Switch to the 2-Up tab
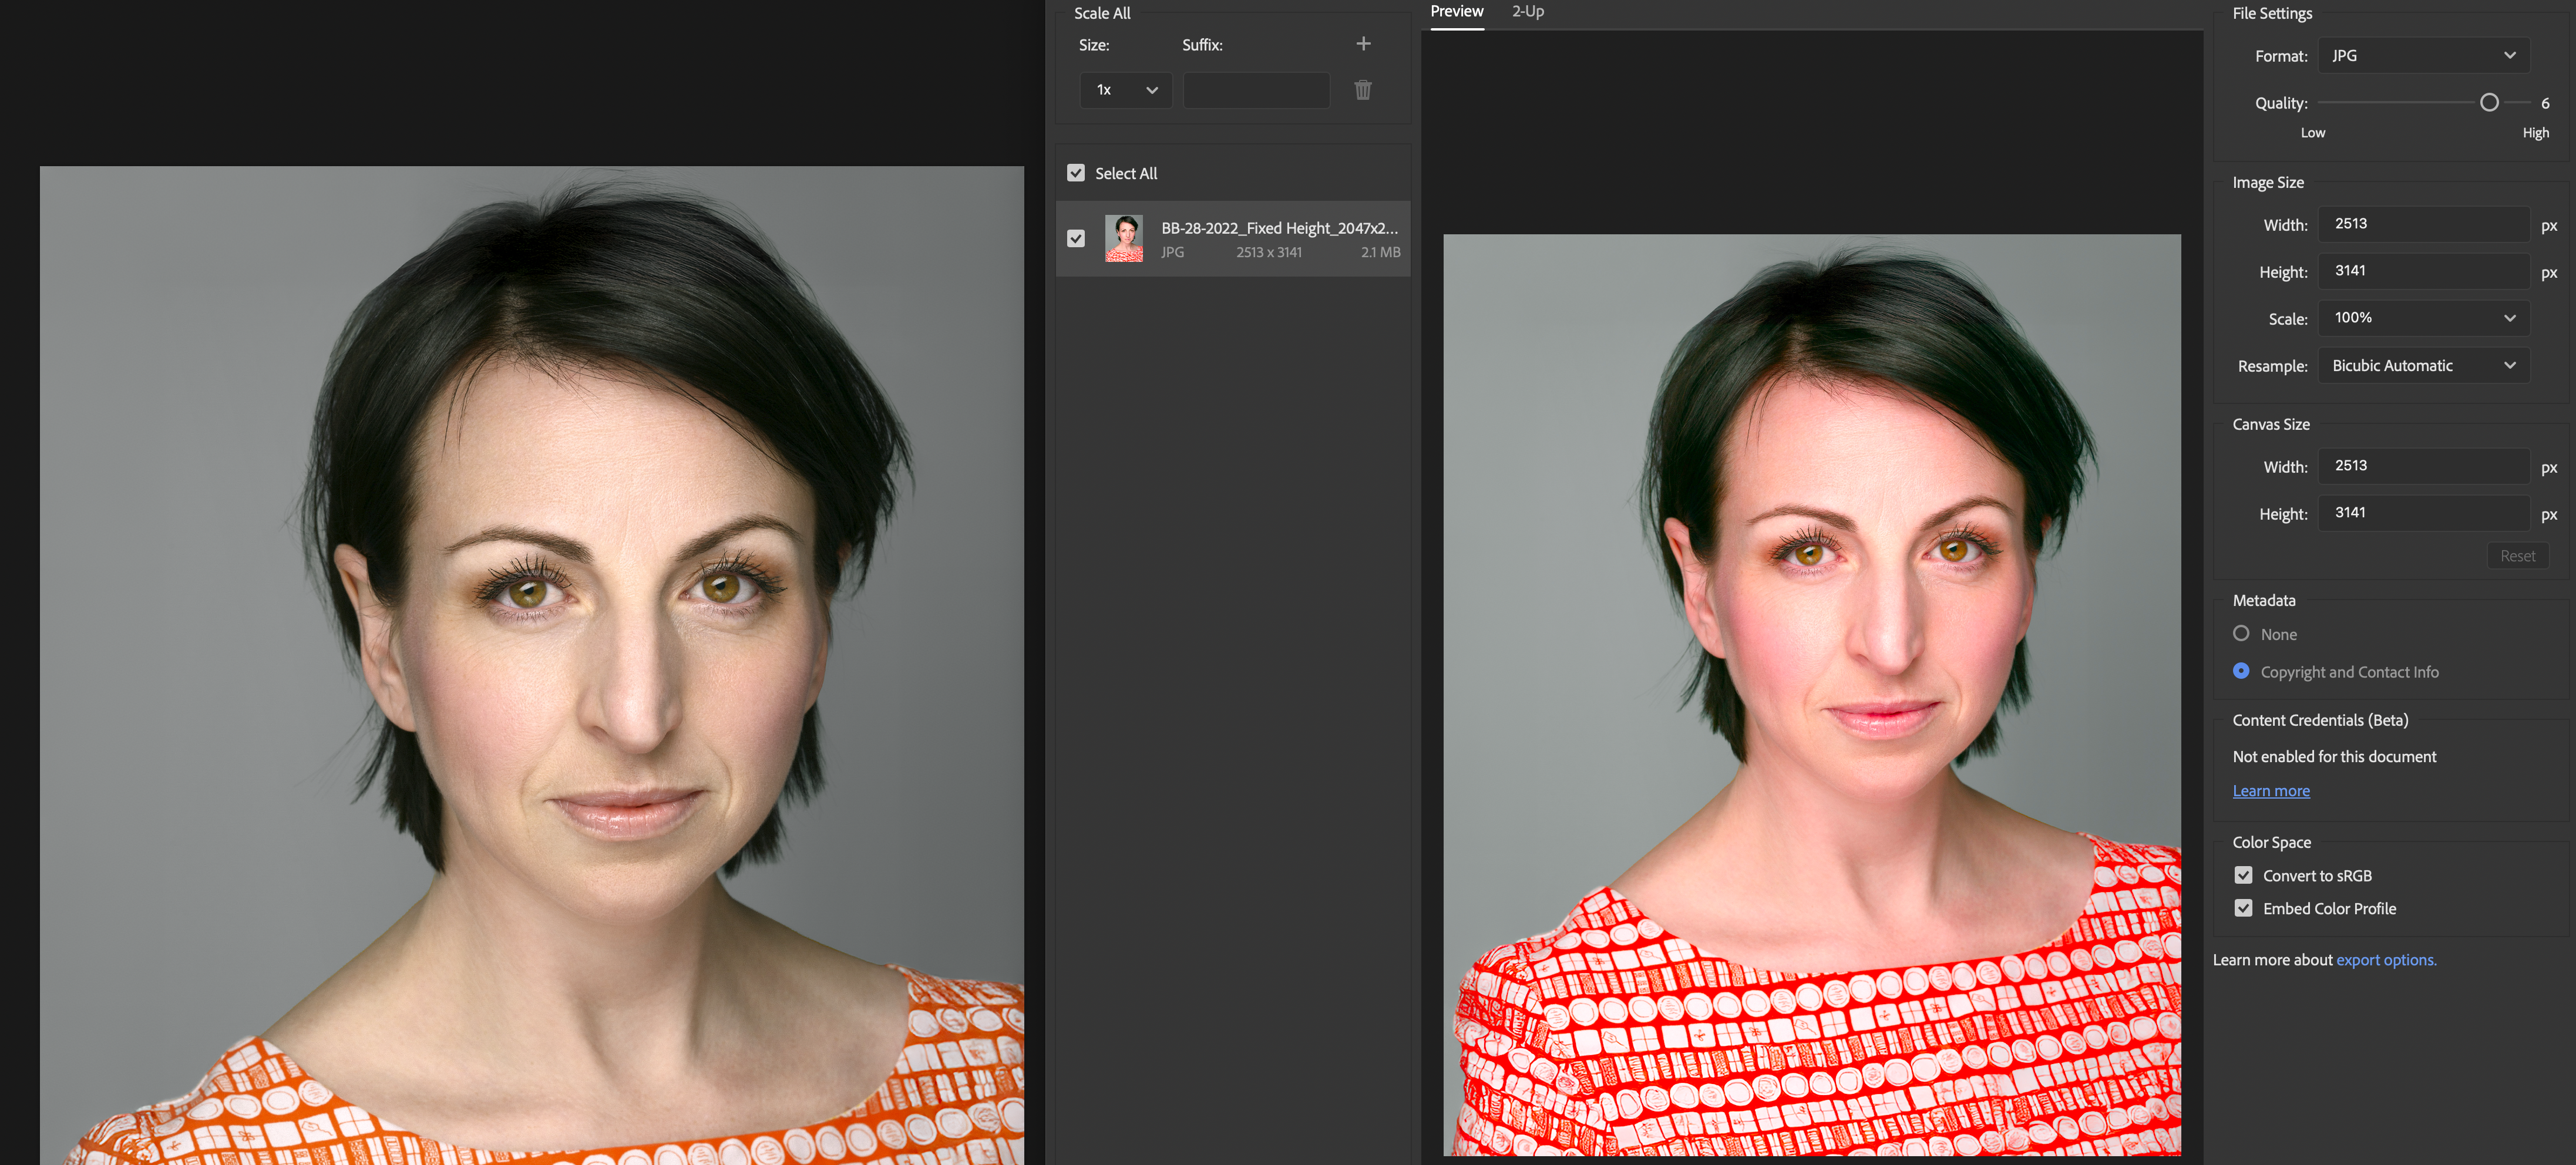The width and height of the screenshot is (2576, 1165). click(x=1527, y=12)
